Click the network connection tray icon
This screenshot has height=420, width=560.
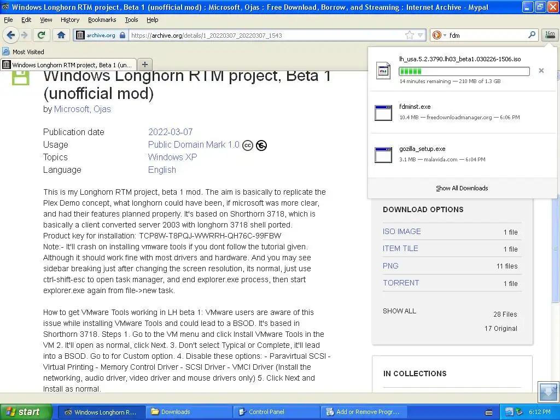click(509, 412)
